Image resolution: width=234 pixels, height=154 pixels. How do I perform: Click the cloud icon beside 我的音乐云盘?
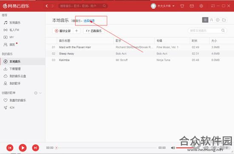coord(6,76)
